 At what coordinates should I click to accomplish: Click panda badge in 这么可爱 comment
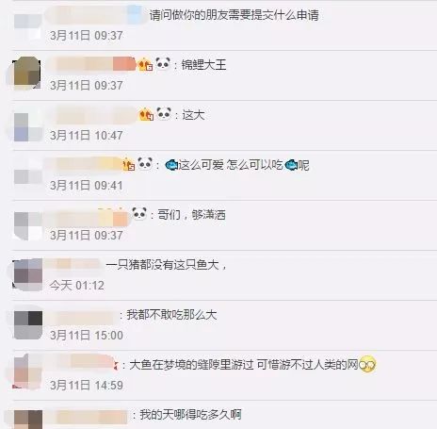[x=145, y=163]
